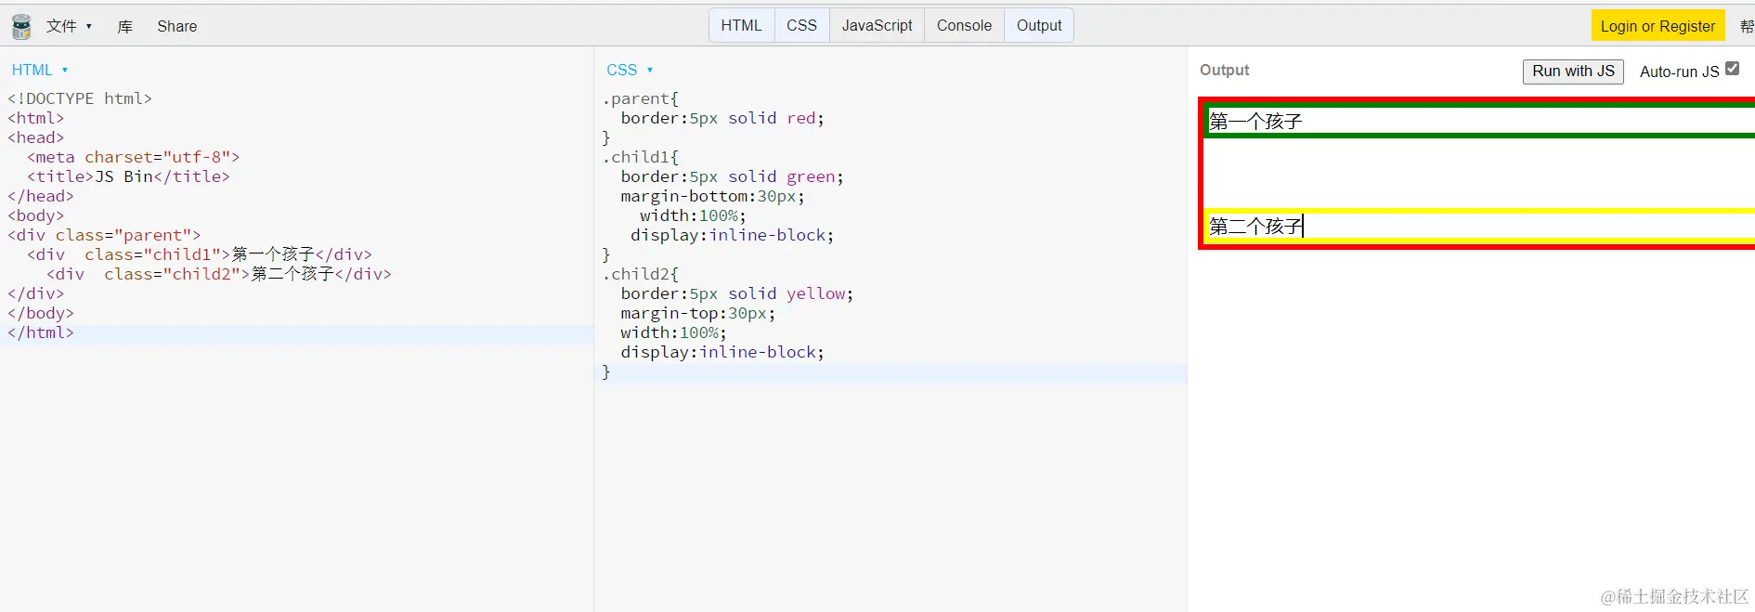Open the 库 menu
The height and width of the screenshot is (612, 1755).
click(x=124, y=26)
